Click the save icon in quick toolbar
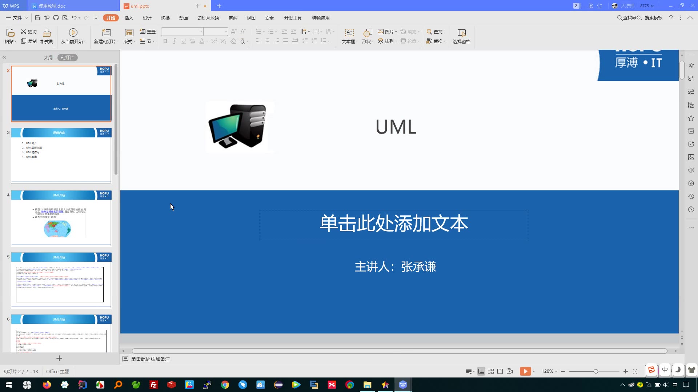 pos(38,18)
